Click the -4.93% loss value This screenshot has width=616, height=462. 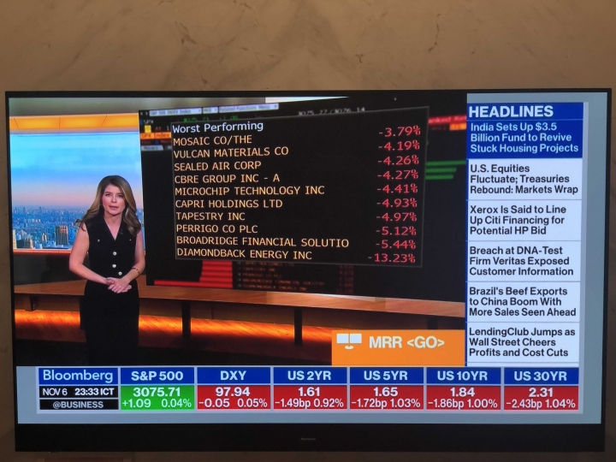pyautogui.click(x=397, y=203)
